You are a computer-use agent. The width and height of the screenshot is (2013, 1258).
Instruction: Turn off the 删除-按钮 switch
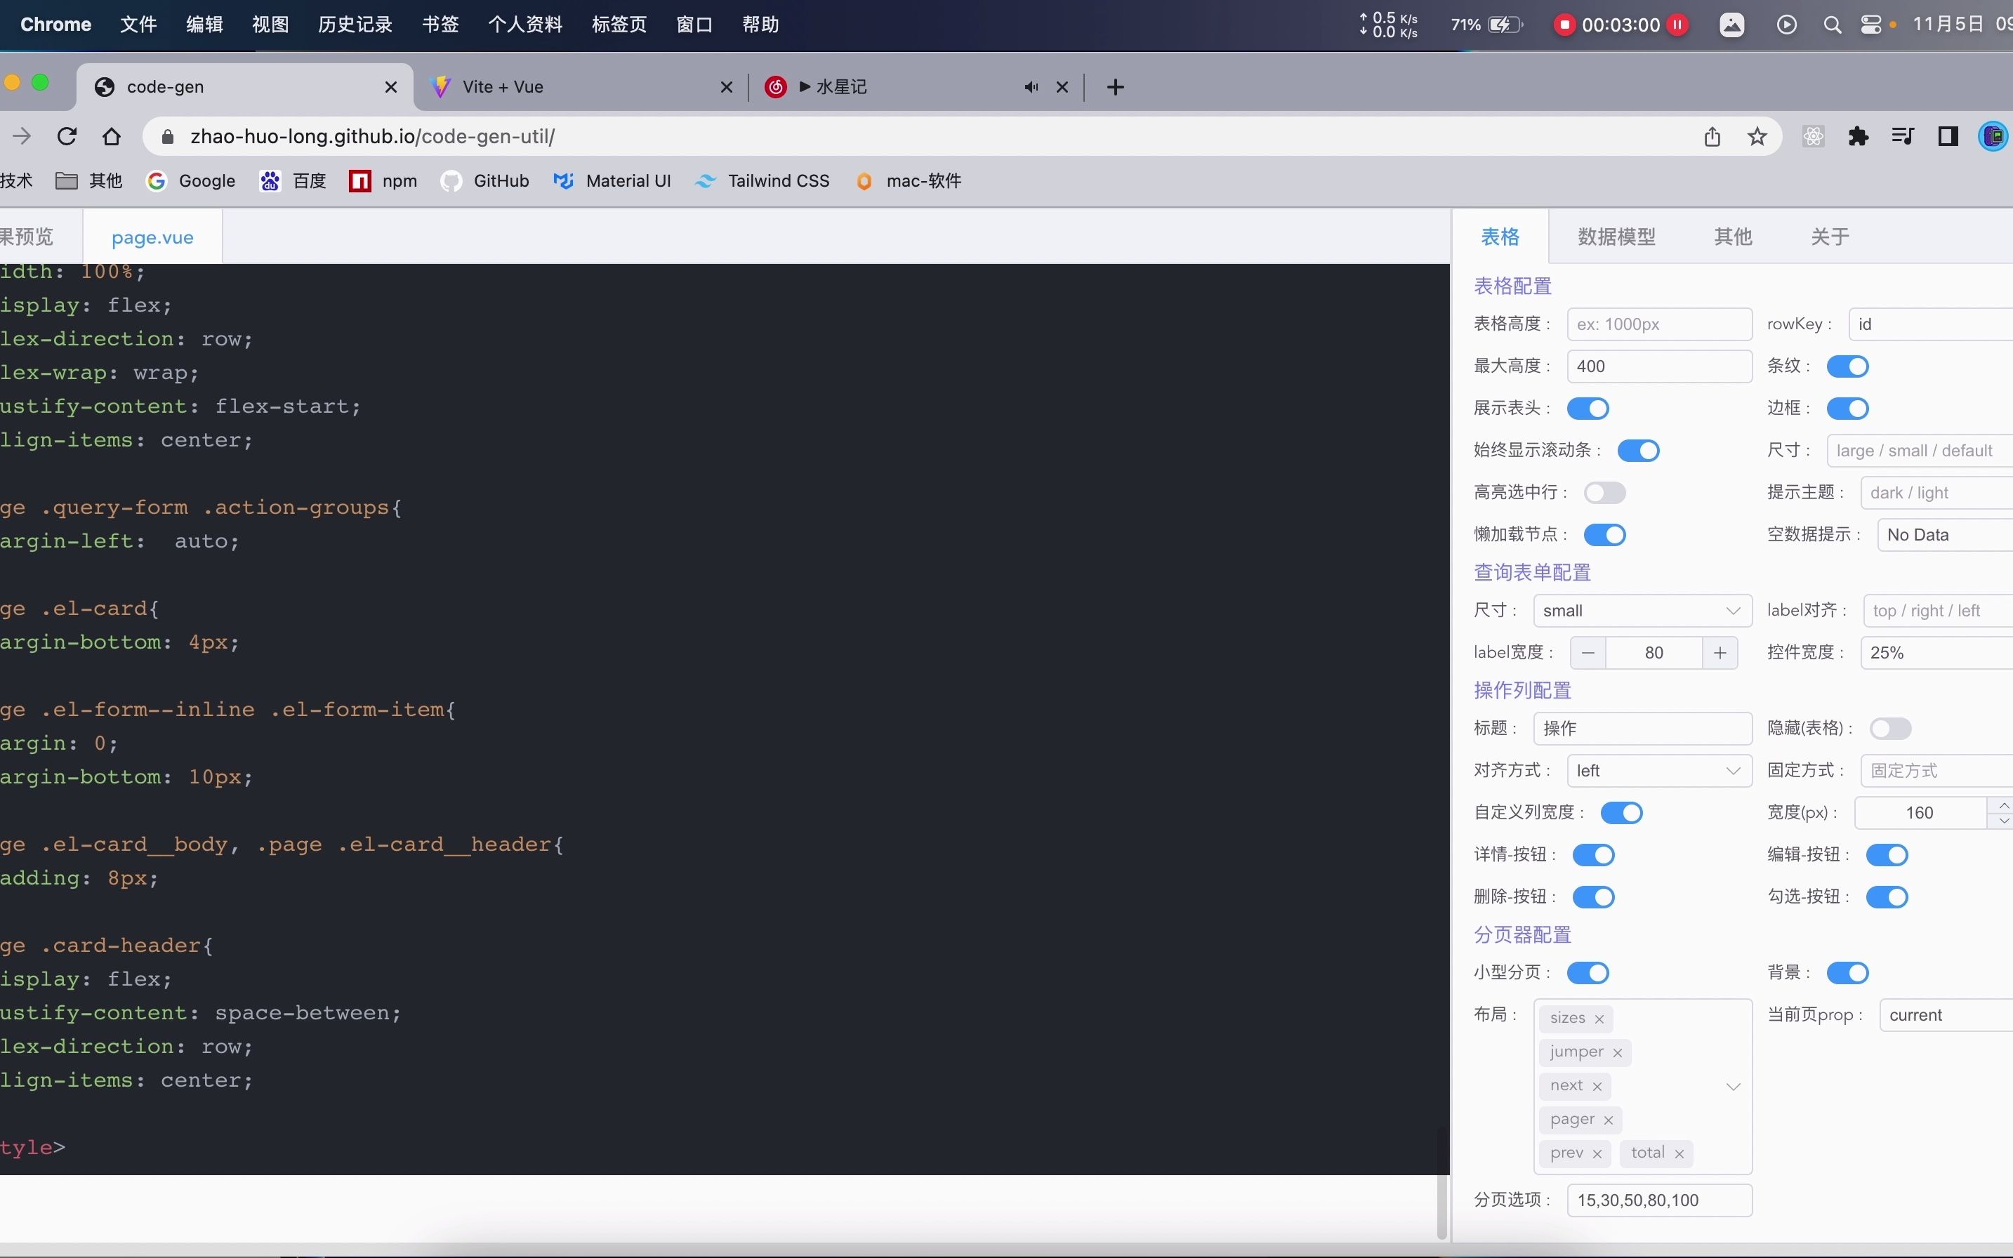(1594, 897)
